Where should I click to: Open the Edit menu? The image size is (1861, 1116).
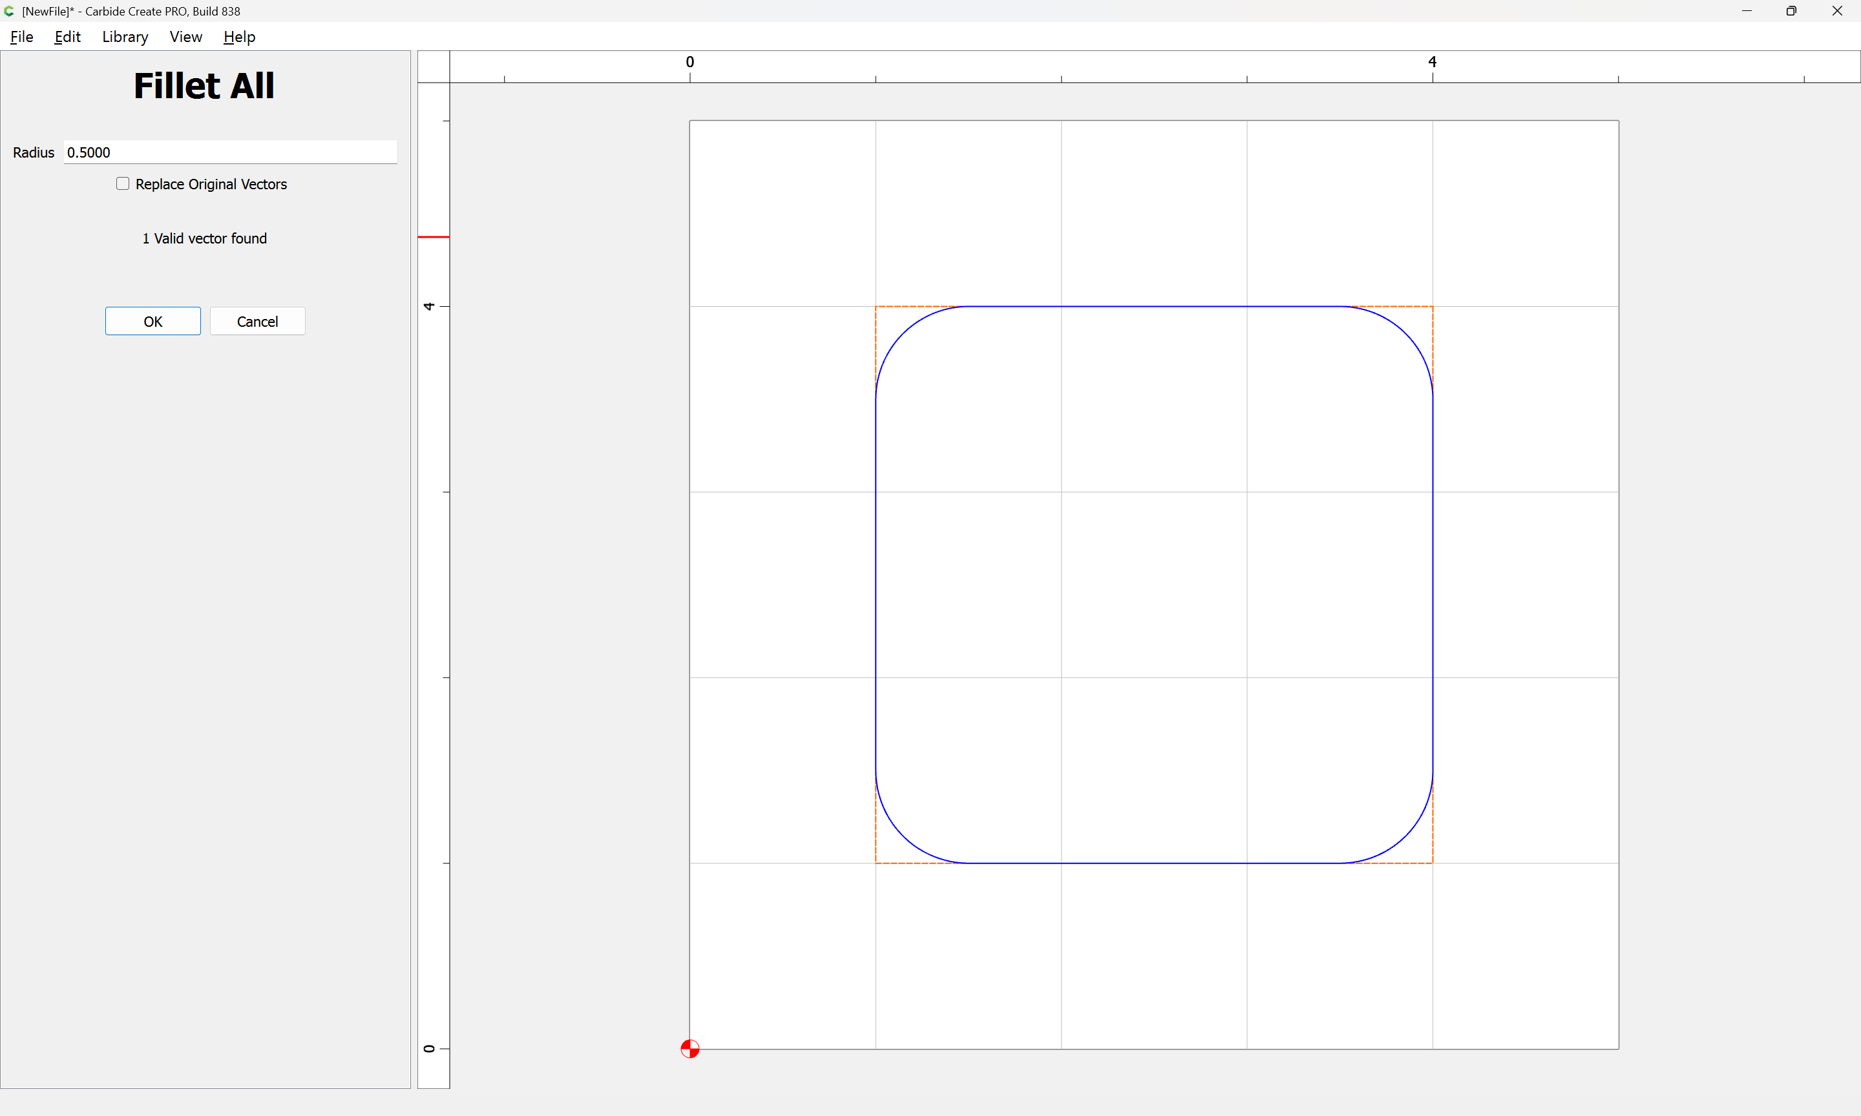[x=67, y=37]
